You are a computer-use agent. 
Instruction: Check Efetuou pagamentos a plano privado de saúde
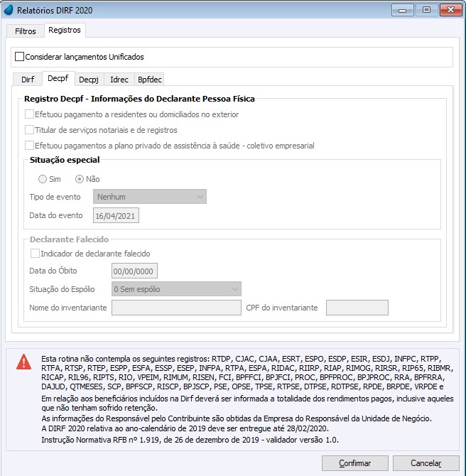pyautogui.click(x=29, y=146)
